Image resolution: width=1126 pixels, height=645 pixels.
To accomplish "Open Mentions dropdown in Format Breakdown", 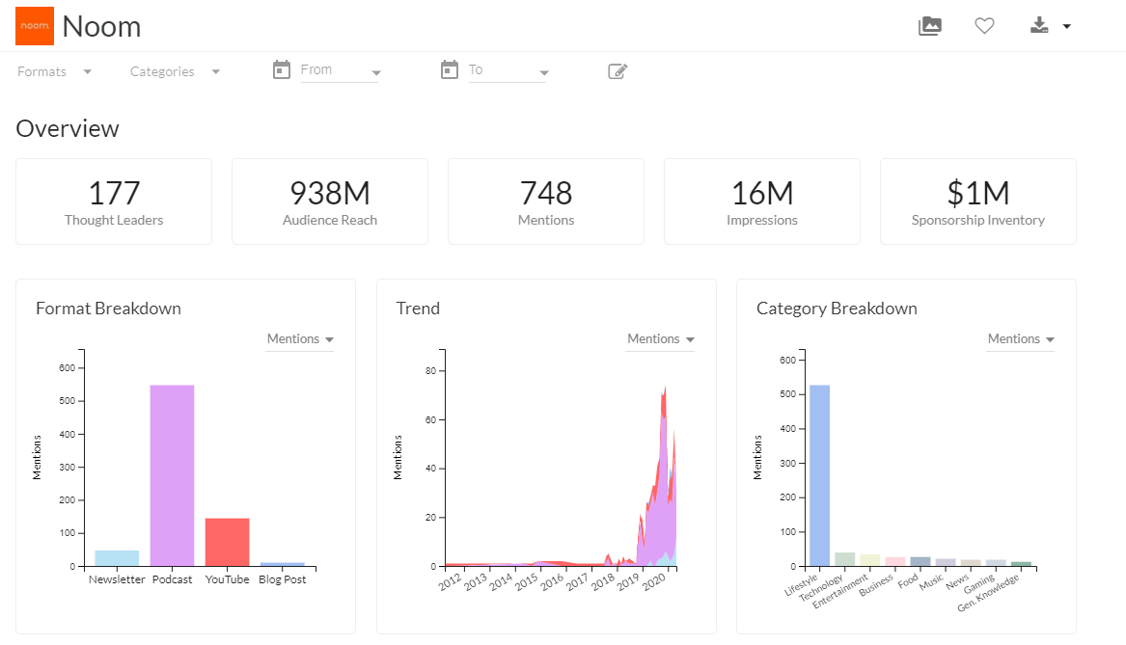I will (x=299, y=339).
